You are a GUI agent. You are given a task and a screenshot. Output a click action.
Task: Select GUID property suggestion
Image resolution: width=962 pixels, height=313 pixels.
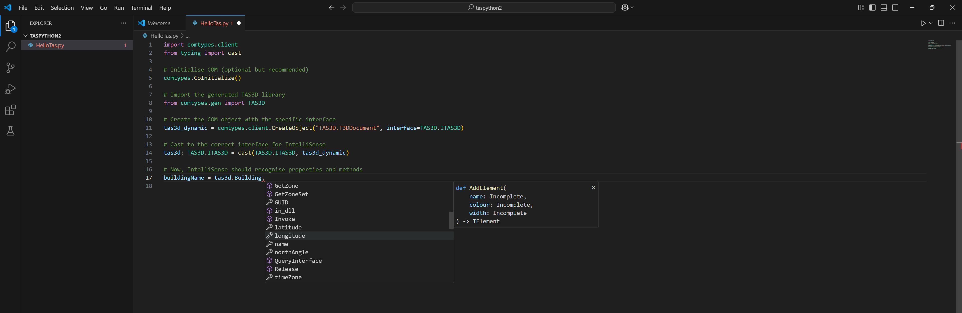(359, 202)
